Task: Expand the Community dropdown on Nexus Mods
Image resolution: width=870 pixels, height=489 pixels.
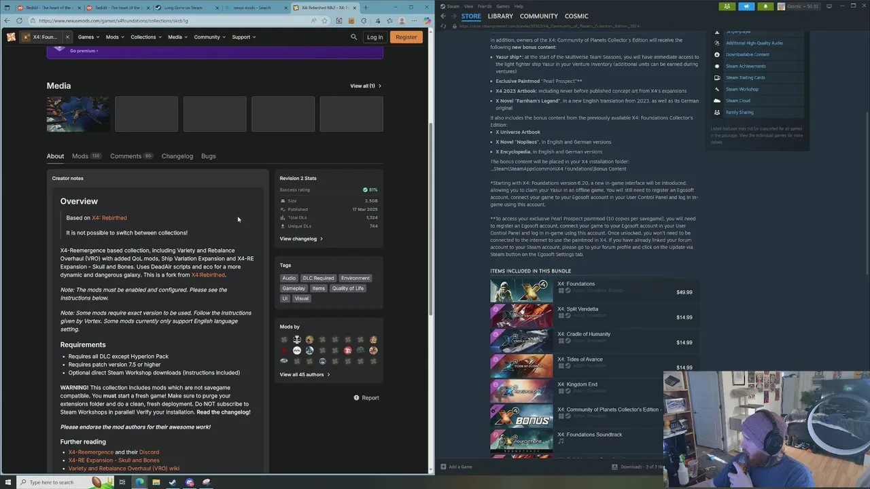Action: coord(210,37)
